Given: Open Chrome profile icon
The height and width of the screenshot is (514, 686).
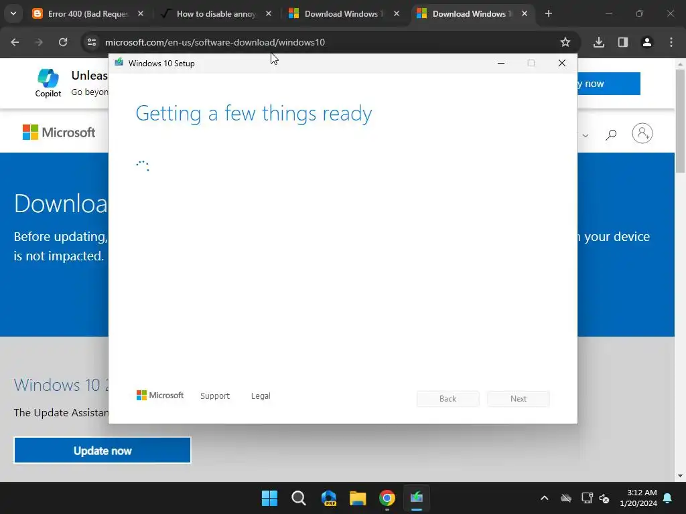Looking at the screenshot, I should [x=647, y=42].
